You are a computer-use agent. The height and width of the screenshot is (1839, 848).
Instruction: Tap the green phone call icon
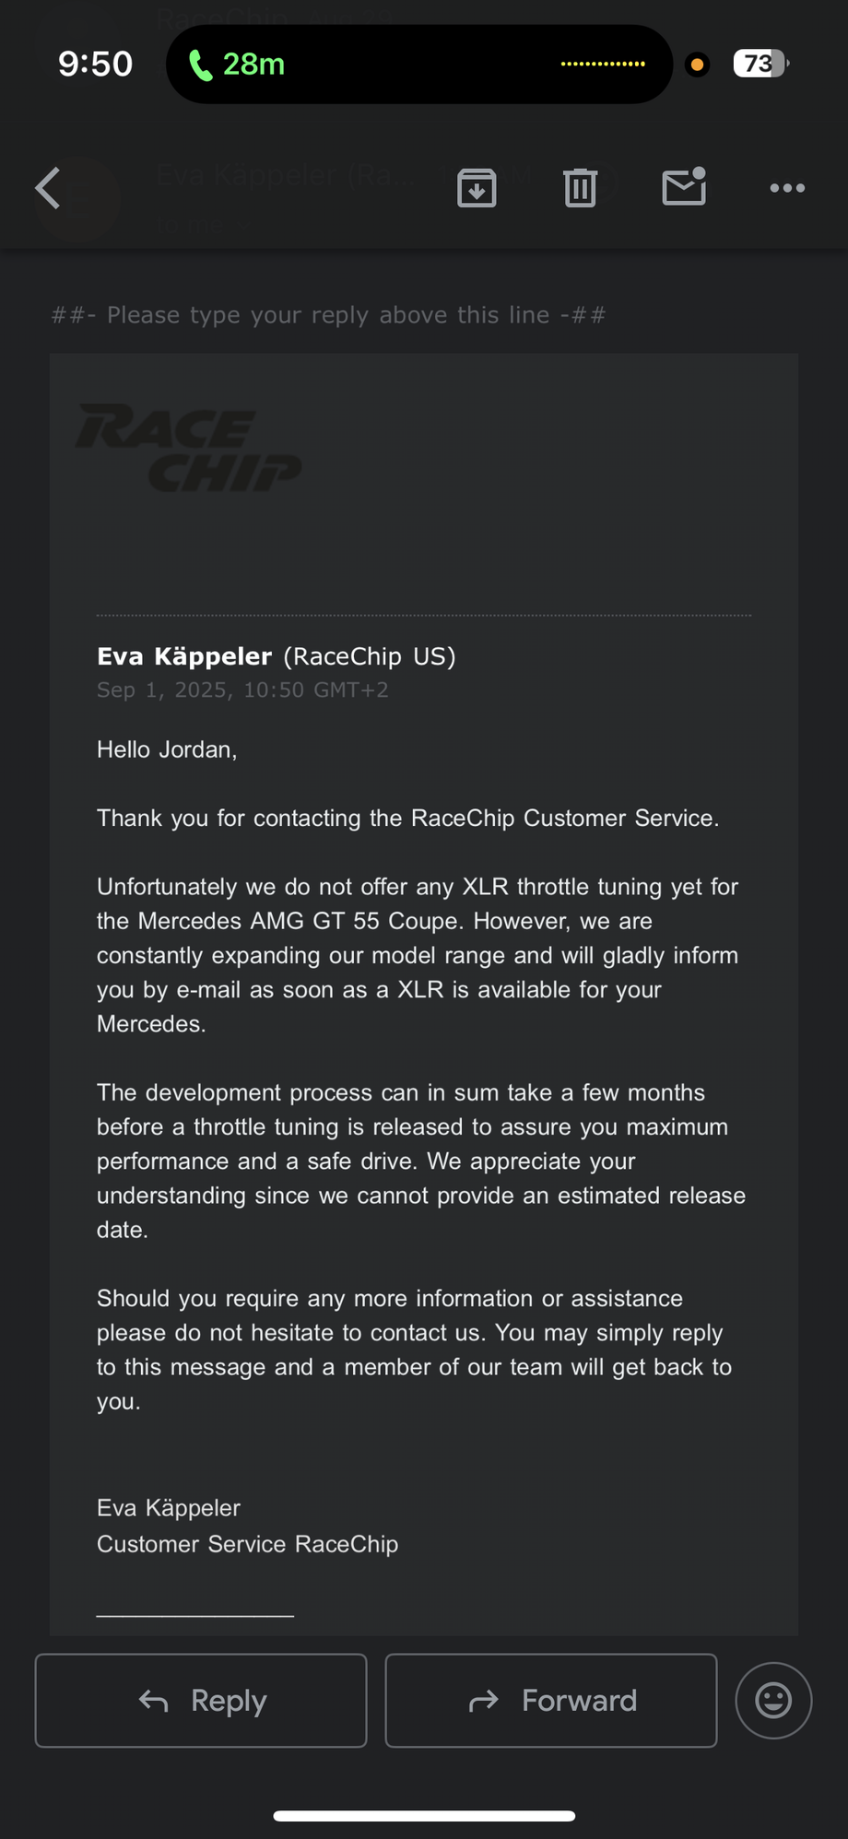200,65
